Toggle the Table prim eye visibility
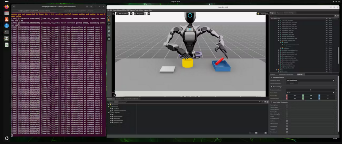The image size is (342, 144). click(327, 70)
